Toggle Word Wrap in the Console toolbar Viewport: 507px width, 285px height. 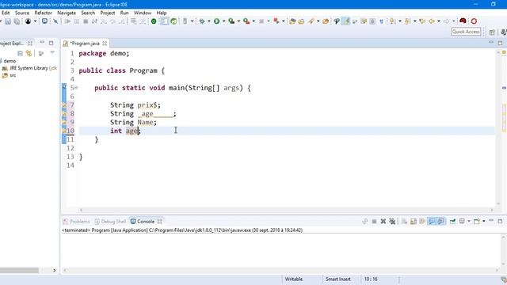(422, 222)
